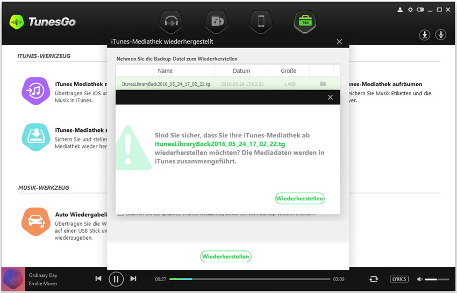Screen dimensions: 457x293
Task: Sort by the Größe column header
Action: 289,71
